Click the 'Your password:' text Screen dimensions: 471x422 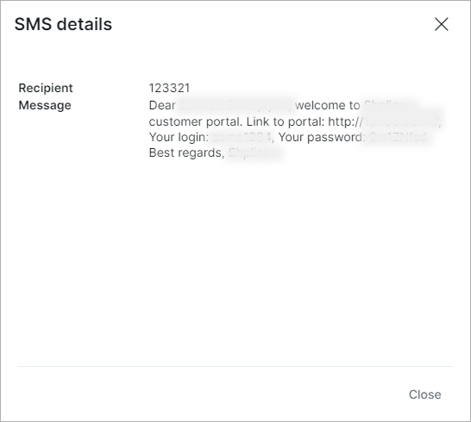coord(322,137)
